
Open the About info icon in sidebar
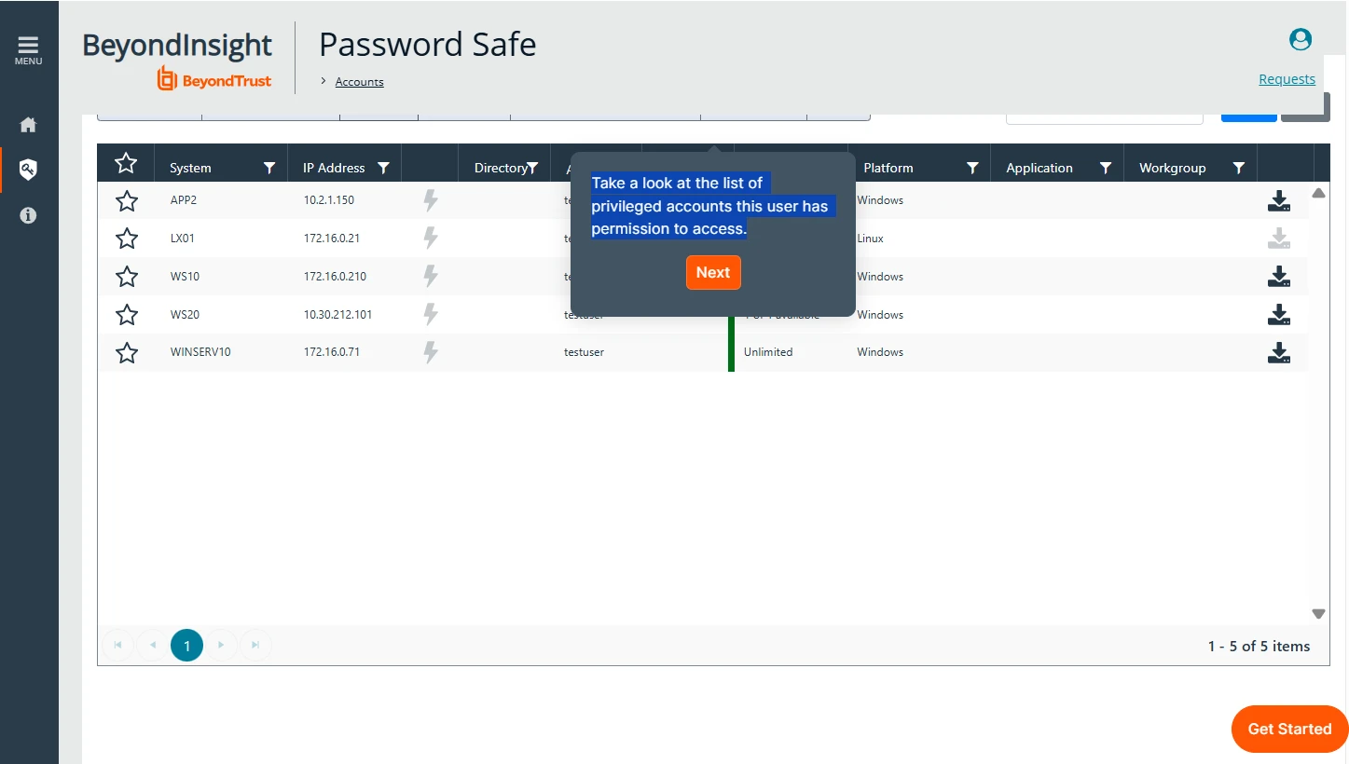pyautogui.click(x=28, y=215)
